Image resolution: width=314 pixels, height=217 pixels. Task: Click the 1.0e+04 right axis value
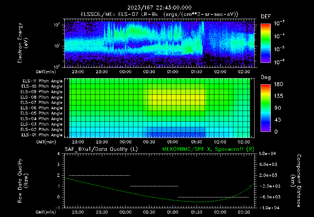(267, 154)
